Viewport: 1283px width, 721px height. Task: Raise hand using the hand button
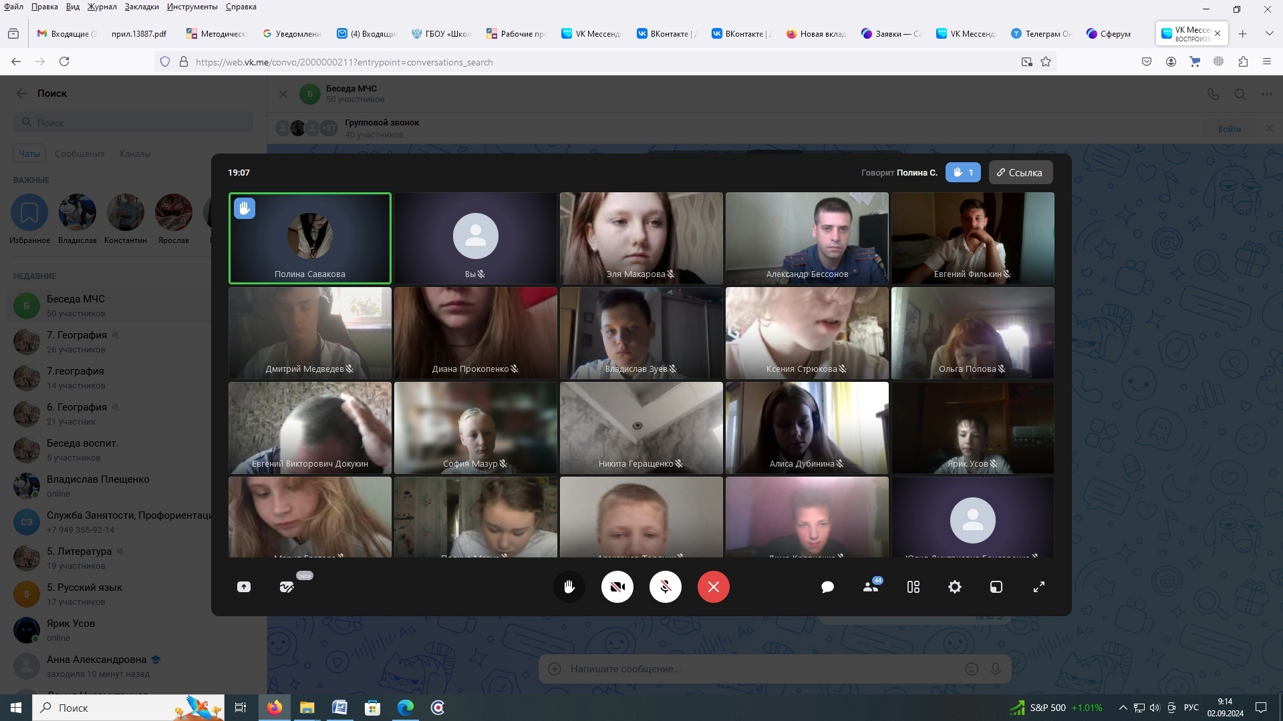tap(569, 587)
